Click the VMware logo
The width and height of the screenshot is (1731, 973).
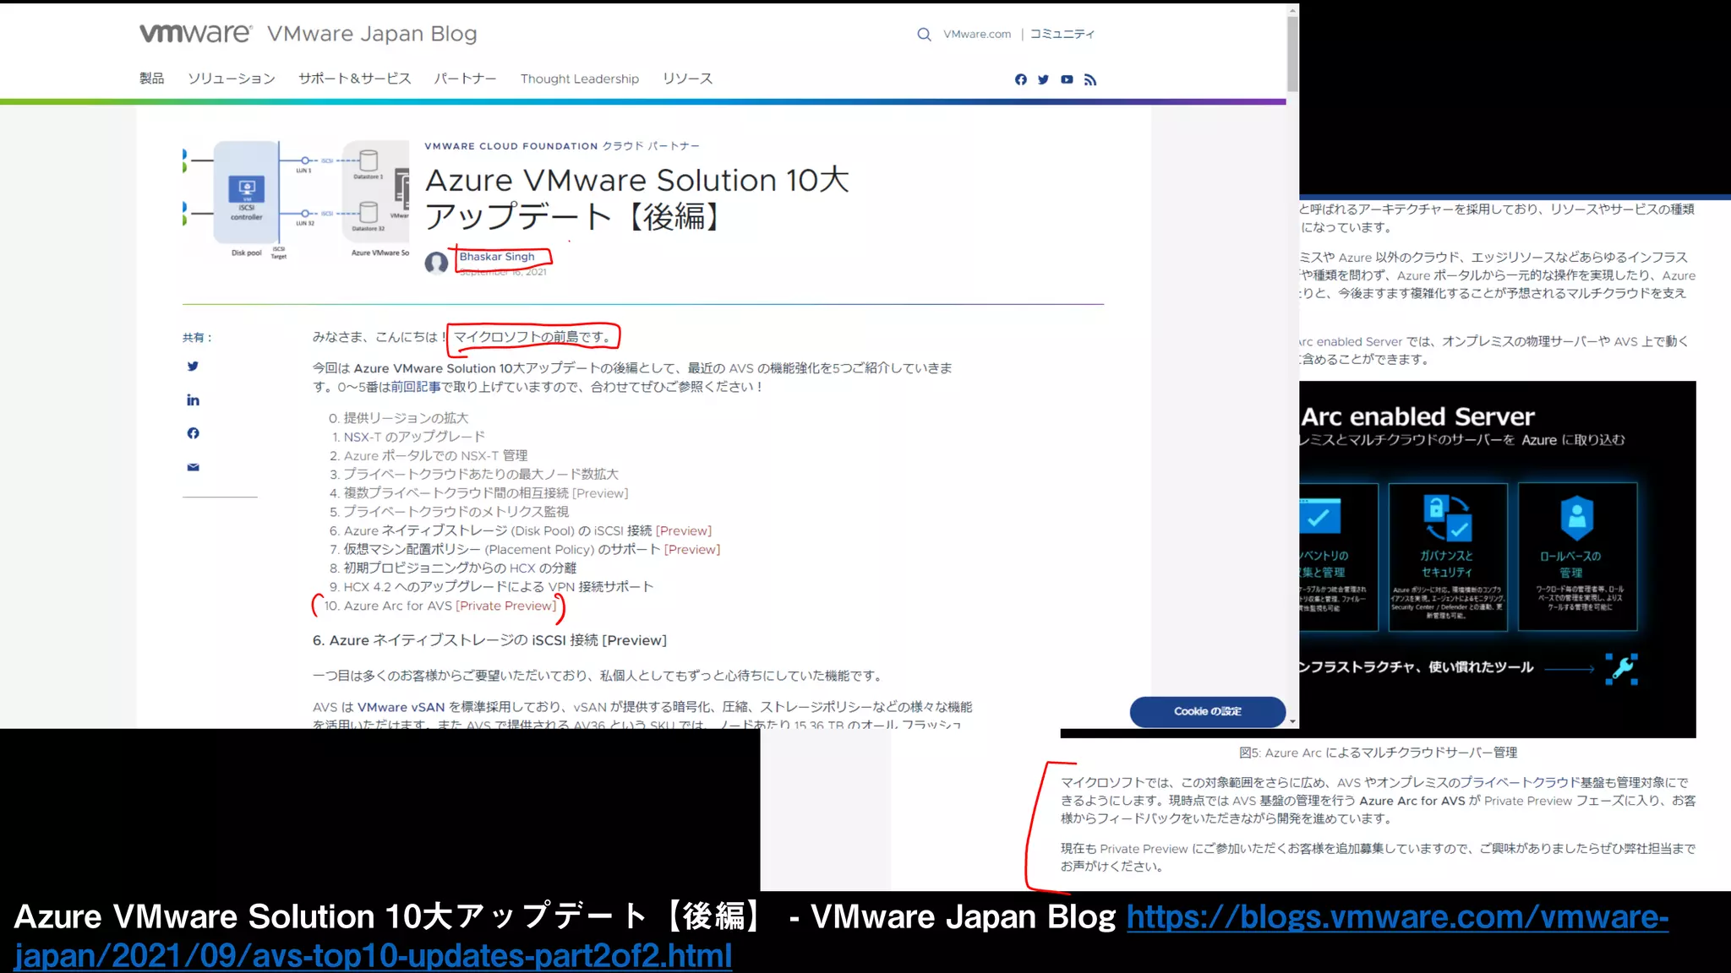[x=195, y=33]
